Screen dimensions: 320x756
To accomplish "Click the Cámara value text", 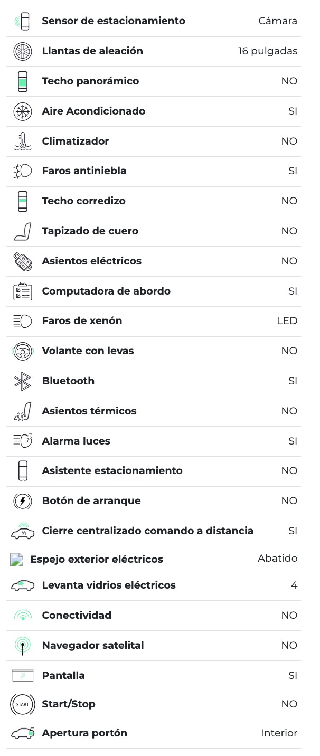I will tap(278, 21).
